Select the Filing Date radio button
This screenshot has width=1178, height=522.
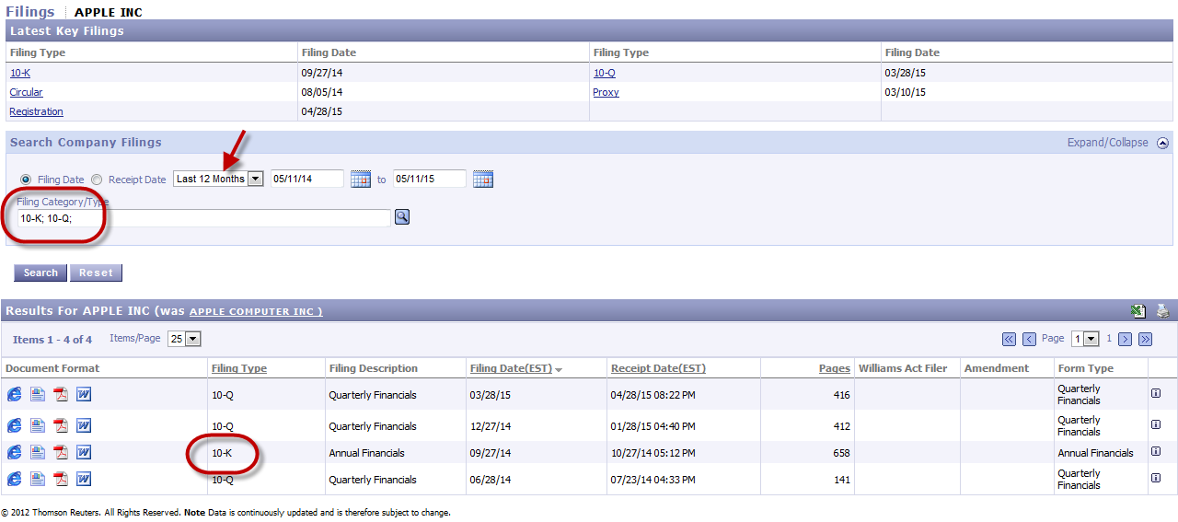pos(25,180)
